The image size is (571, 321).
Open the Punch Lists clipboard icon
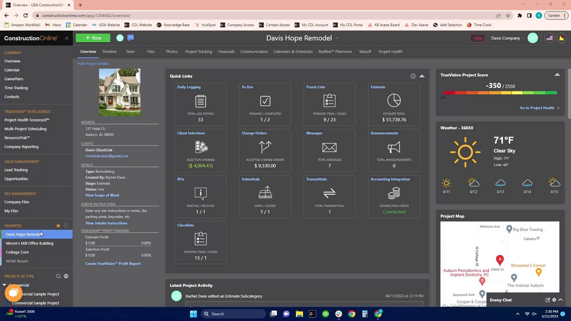(x=329, y=101)
